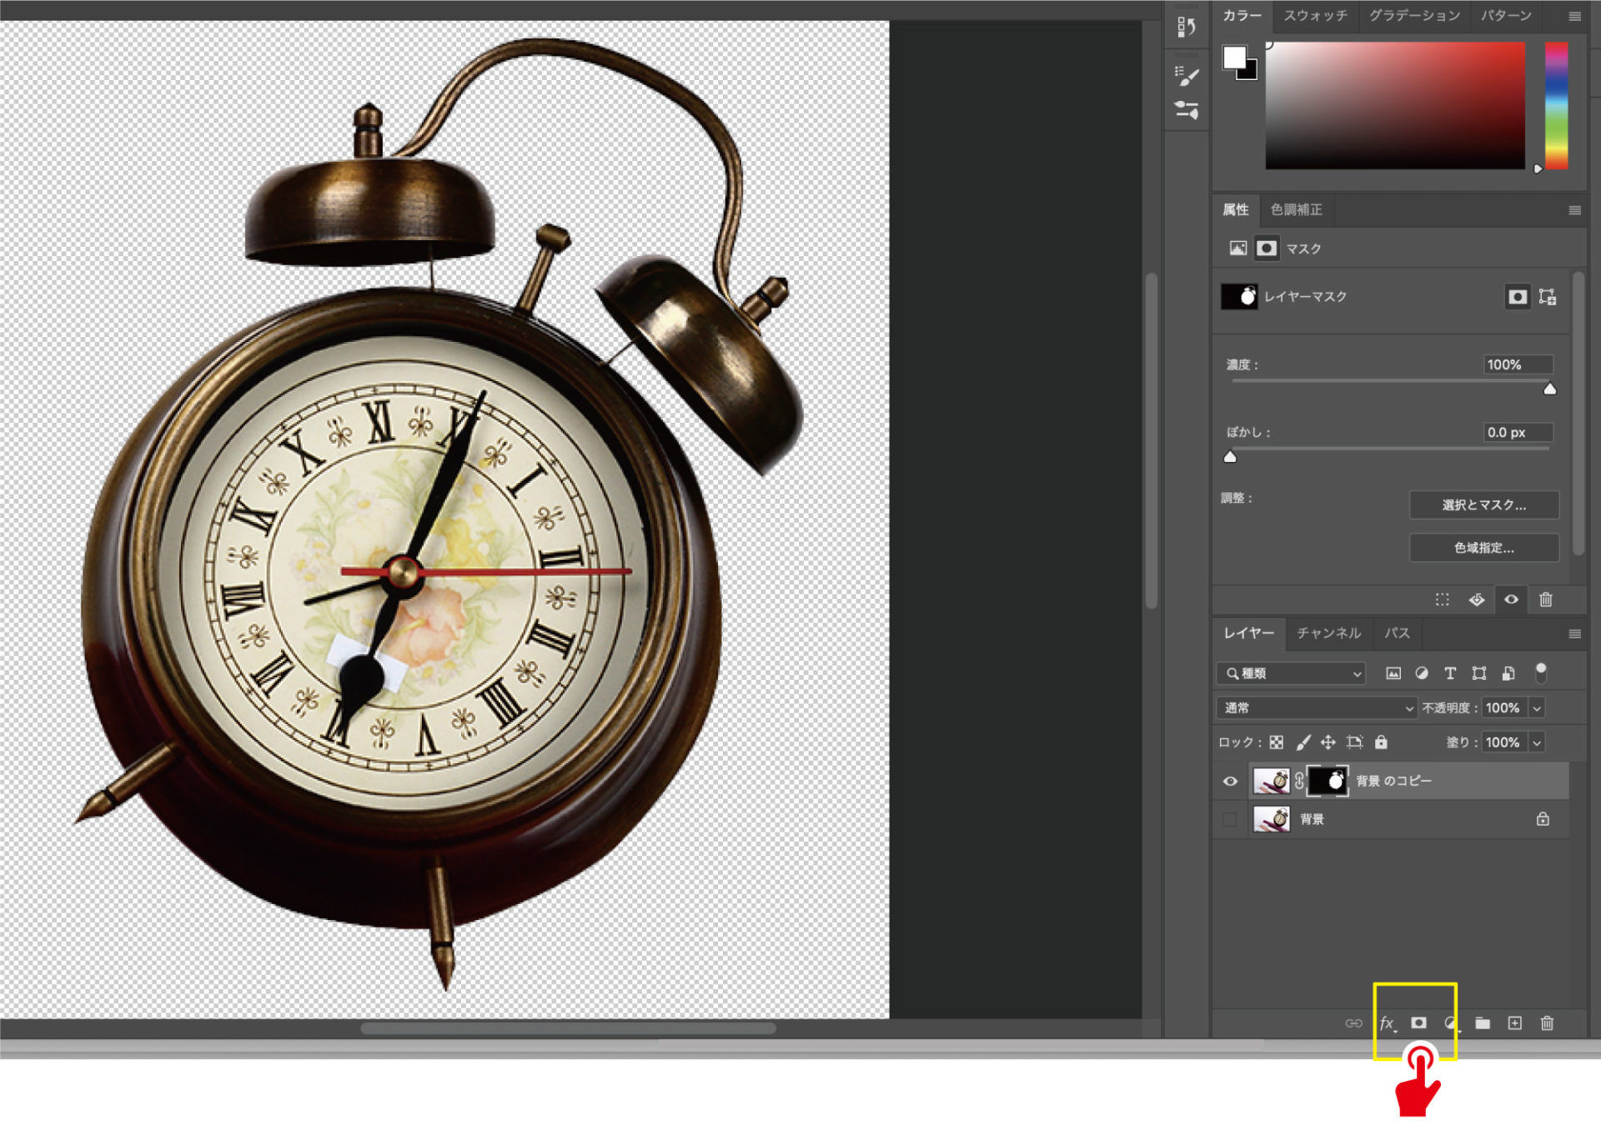Screen dimensions: 1601x1141
Task: Expand the 不透明度 opacity dropdown arrow
Action: [x=1537, y=708]
